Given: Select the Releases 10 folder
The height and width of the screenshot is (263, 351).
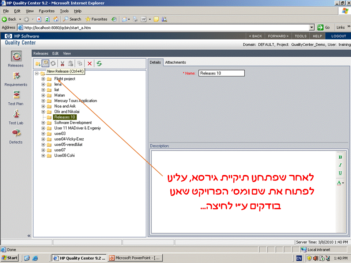Looking at the screenshot, I should coord(65,117).
